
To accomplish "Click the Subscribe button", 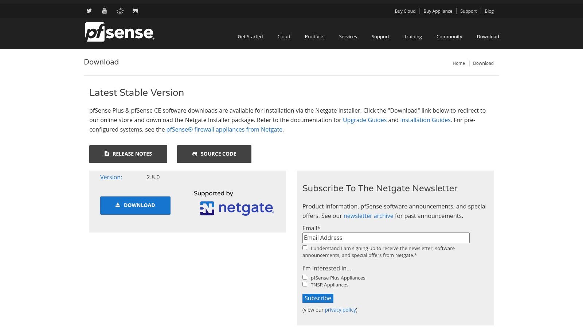I will pos(317,298).
